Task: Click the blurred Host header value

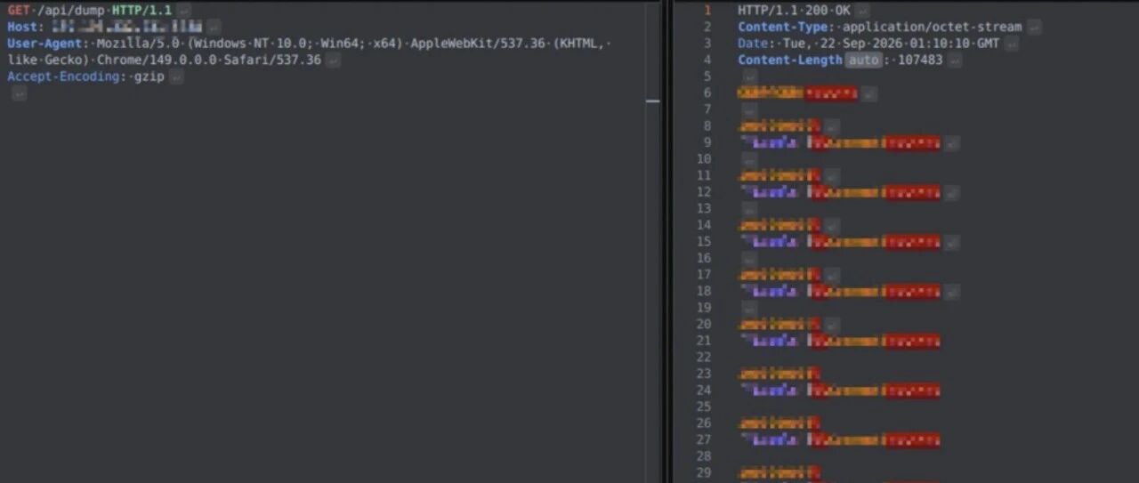Action: [127, 27]
